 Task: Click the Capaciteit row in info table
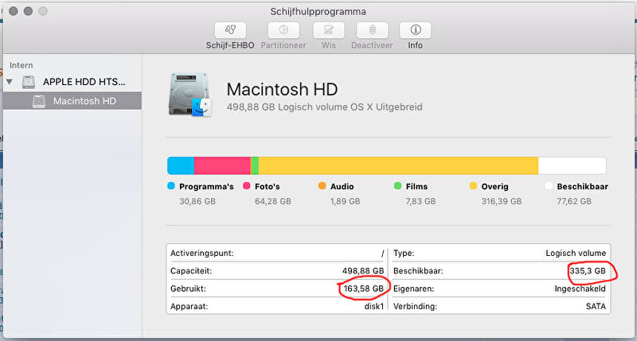click(277, 271)
